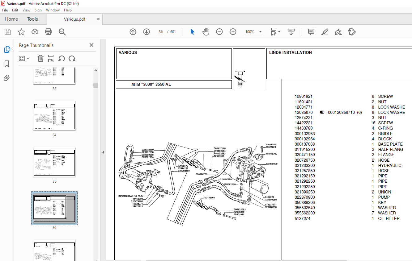Activate the hand pan tool
412x261 pixels.
coord(206,32)
